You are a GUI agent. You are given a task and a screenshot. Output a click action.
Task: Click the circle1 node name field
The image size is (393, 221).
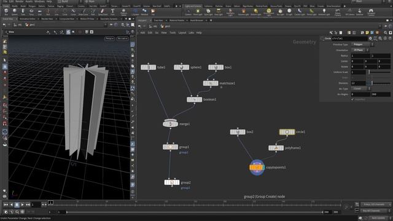coord(349,38)
